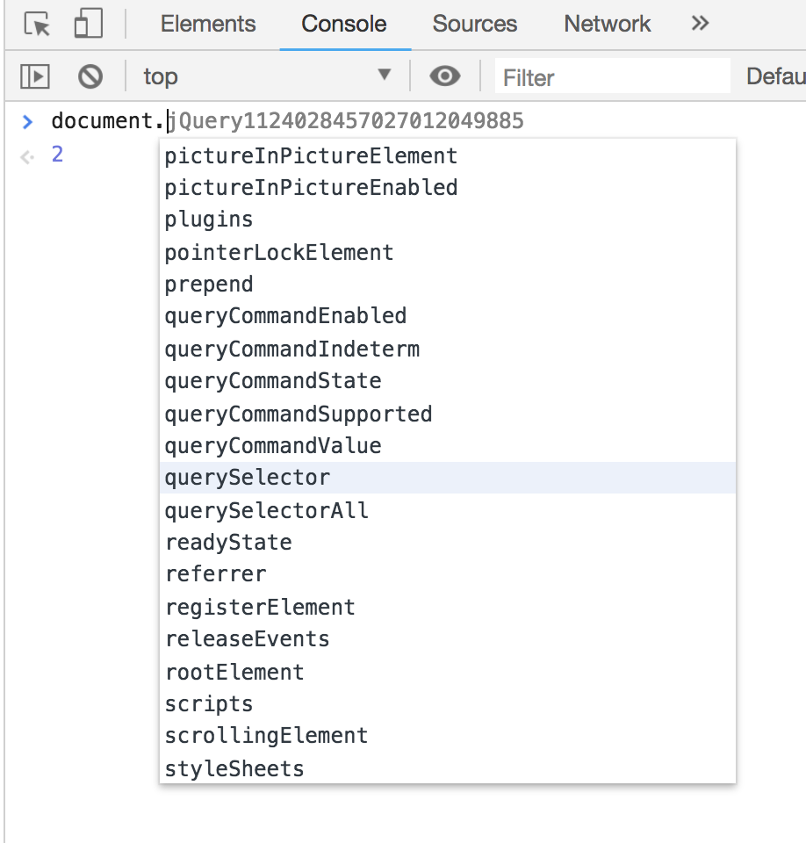Select queryCommandIndeterm in autocomplete
The width and height of the screenshot is (806, 843).
(x=448, y=349)
